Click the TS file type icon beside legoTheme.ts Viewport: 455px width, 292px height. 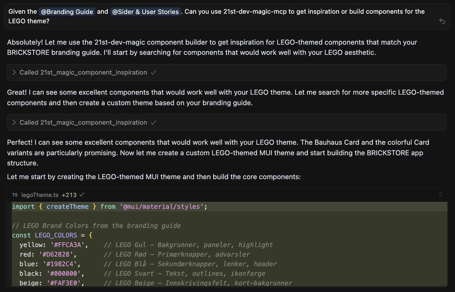tap(15, 195)
